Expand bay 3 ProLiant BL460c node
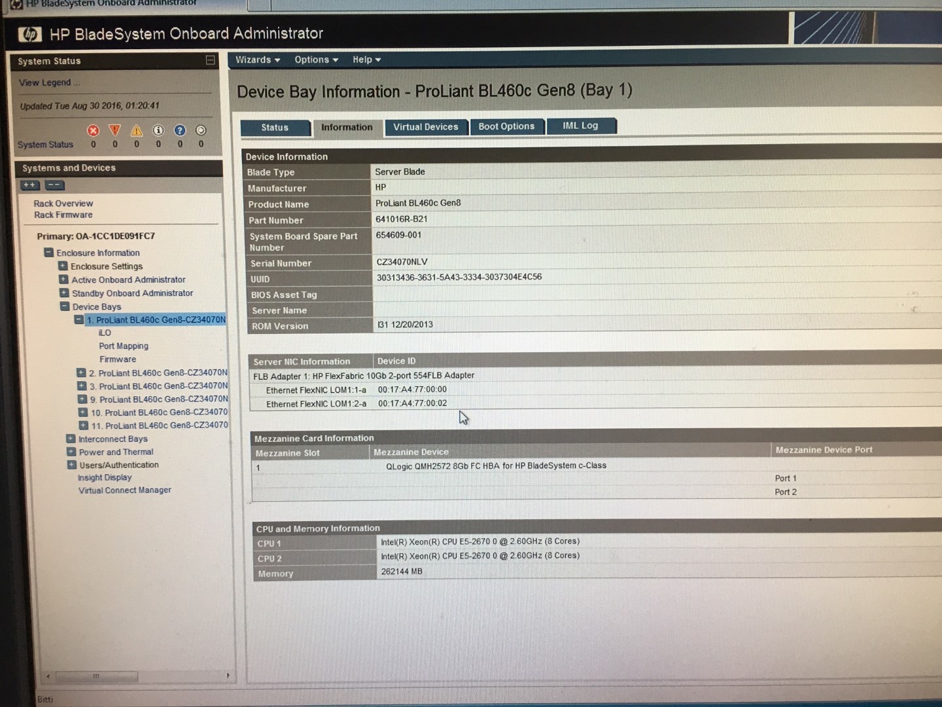The height and width of the screenshot is (707, 942). point(82,386)
